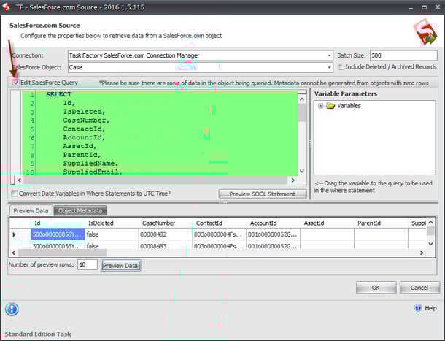This screenshot has height=341, width=445.
Task: Enable Include Deleted / Archived Records checkbox
Action: click(341, 67)
